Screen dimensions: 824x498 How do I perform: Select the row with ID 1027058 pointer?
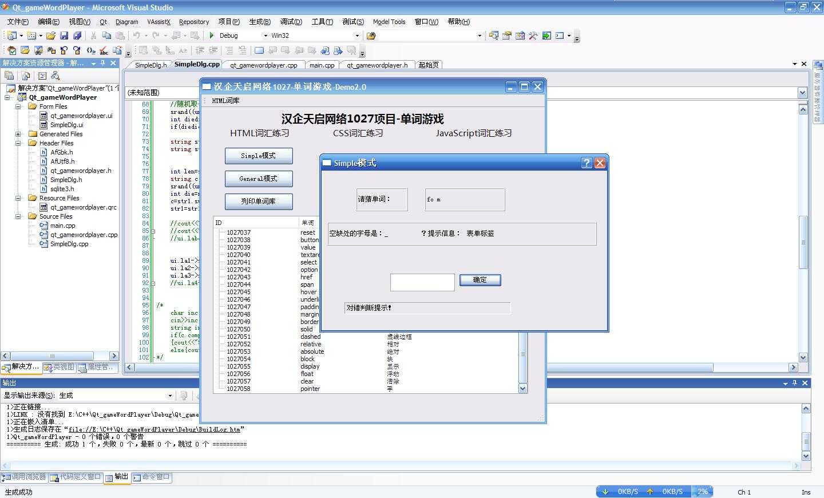click(366, 389)
